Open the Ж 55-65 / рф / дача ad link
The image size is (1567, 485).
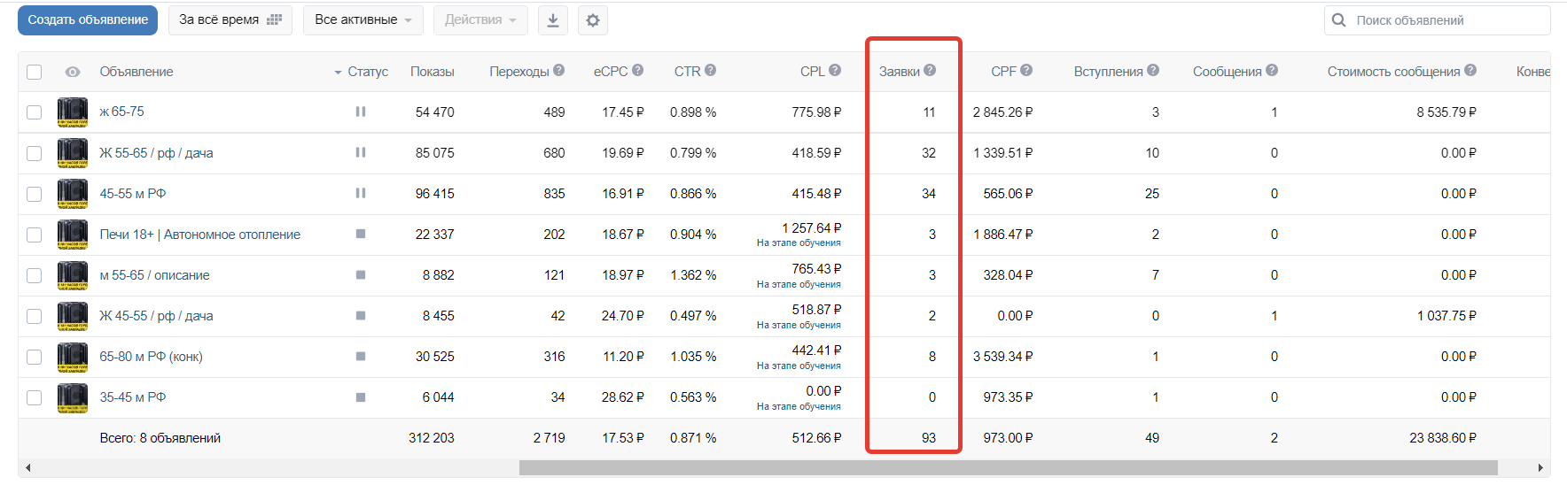tap(156, 153)
